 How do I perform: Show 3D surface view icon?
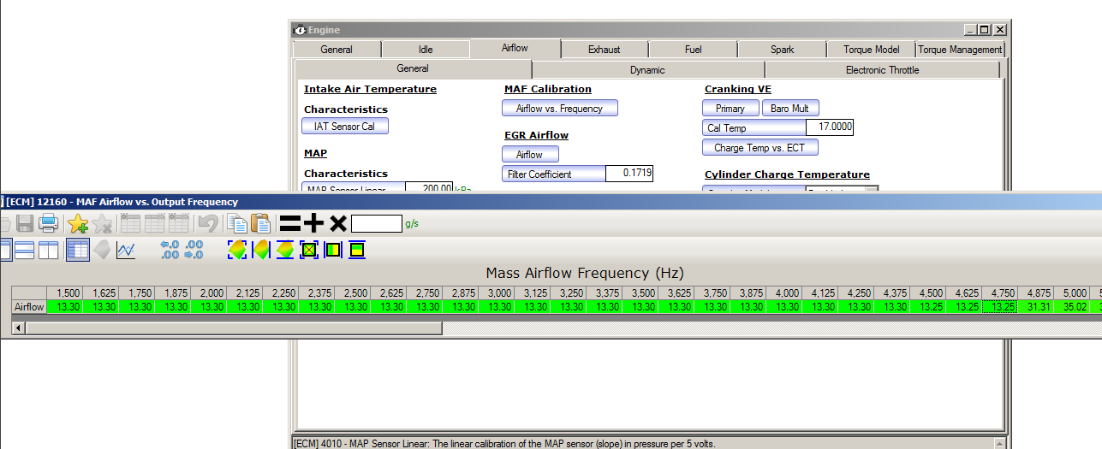point(102,251)
